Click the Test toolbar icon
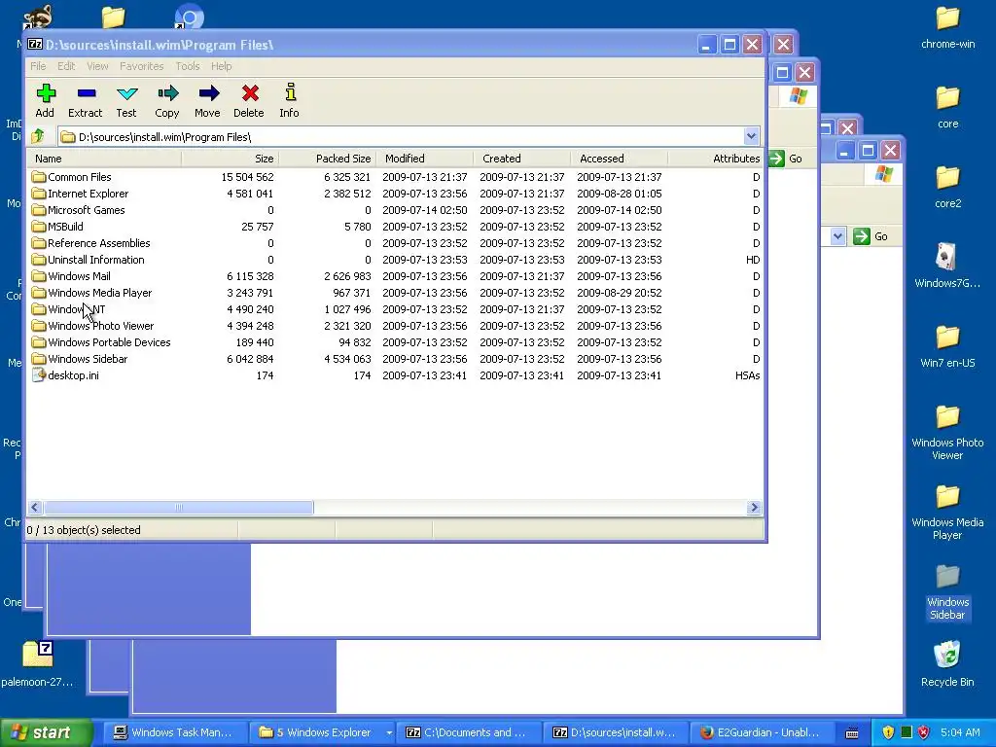 point(127,94)
